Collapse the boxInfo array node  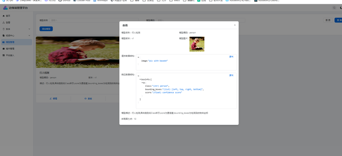[140, 79]
